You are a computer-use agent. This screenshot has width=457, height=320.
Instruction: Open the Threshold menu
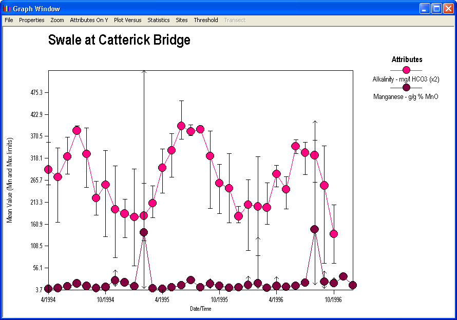206,20
